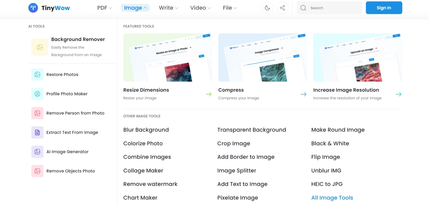The height and width of the screenshot is (205, 429).
Task: Open the share options icon
Action: pyautogui.click(x=282, y=8)
